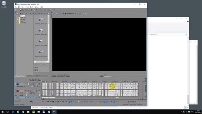Click Preview on External Monitor icon
Image resolution: width=202 pixels, height=114 pixels.
coord(57,13)
